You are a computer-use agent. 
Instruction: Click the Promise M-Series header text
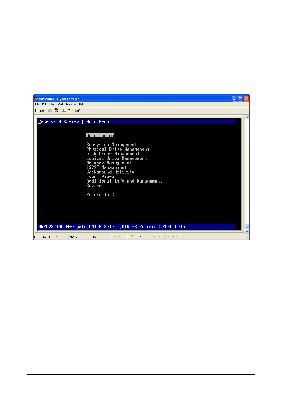coord(58,122)
